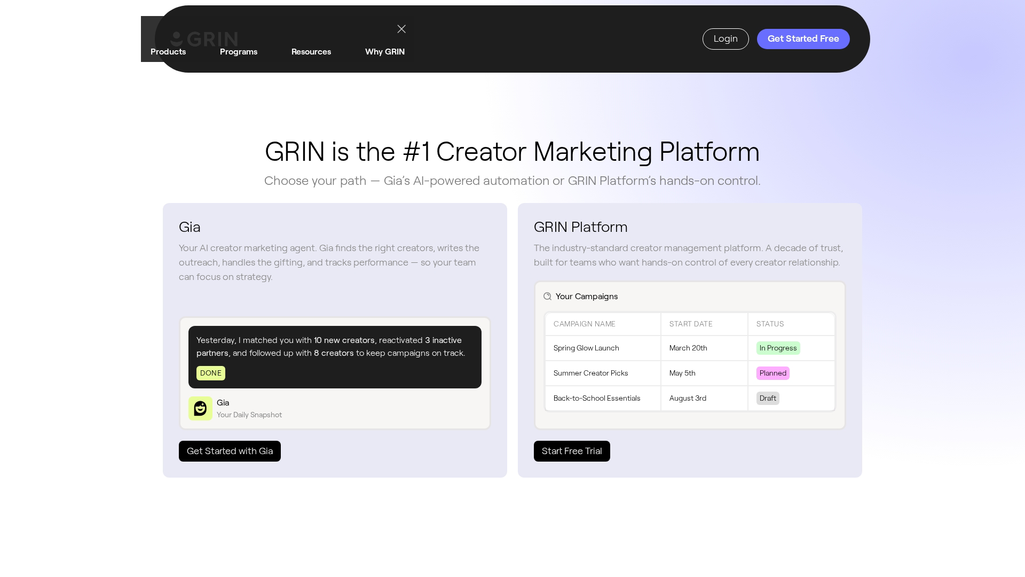Screen dimensions: 1025x577
Task: Open the Products menu
Action: click(x=168, y=52)
